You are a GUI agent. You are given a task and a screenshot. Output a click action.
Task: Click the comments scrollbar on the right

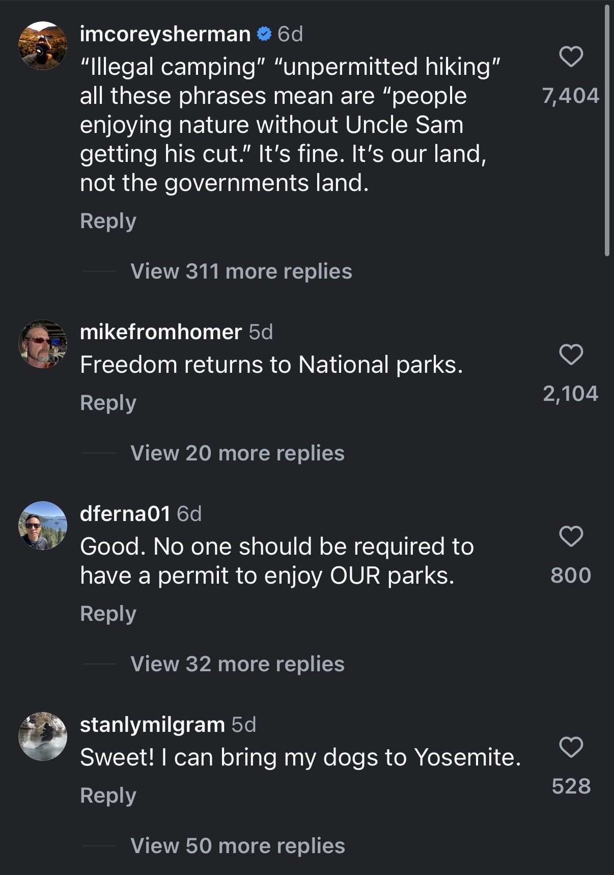(606, 130)
